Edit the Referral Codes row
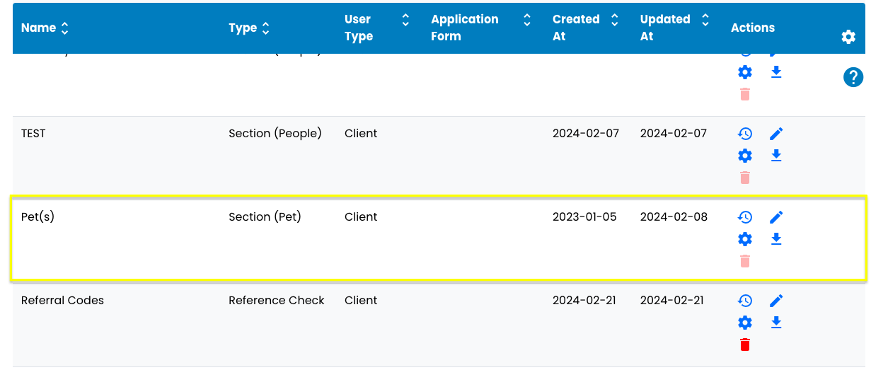 click(776, 301)
